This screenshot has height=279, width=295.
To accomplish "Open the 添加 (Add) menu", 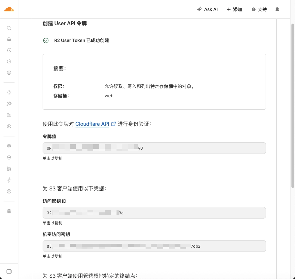I will point(234,9).
